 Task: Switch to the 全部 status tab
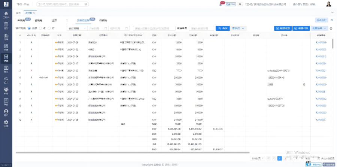click(54, 21)
